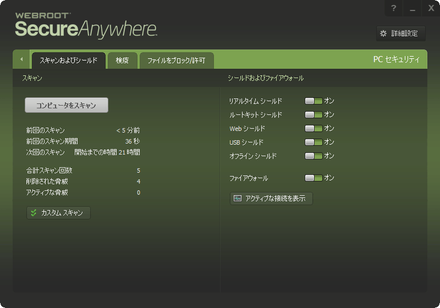Turn off the USB シールド switch
Image resolution: width=440 pixels, height=308 pixels.
[x=313, y=142]
